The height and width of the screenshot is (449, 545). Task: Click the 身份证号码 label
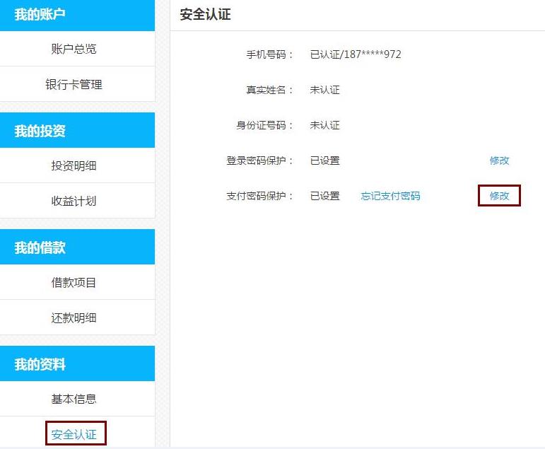(264, 125)
